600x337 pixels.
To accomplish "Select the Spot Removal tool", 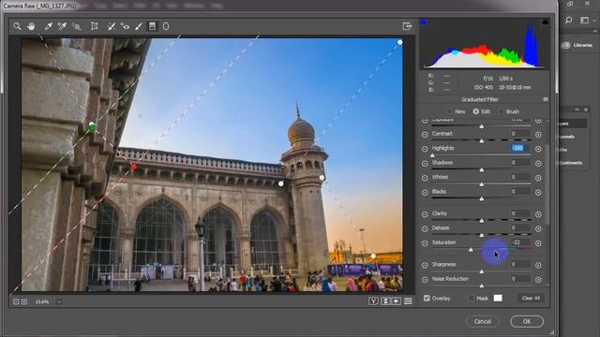I will pyautogui.click(x=111, y=26).
